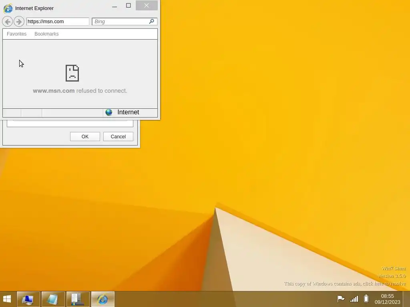Click the Internet Explorer logo in title bar
Viewport: 410px width, 307px height.
(8, 8)
